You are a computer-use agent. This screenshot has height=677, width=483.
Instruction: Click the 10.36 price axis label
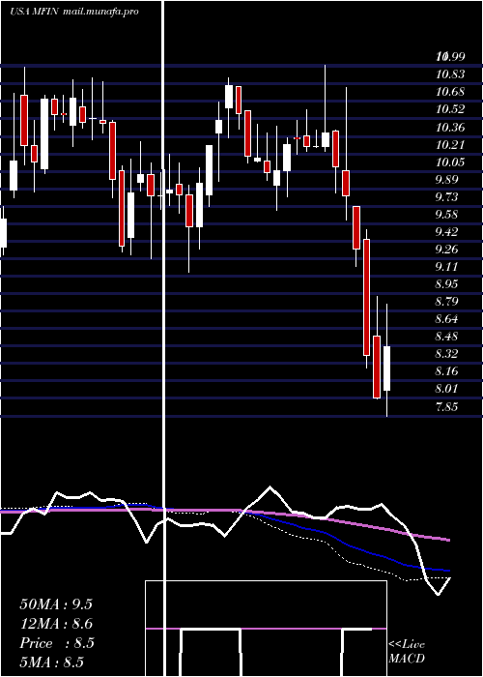(x=450, y=128)
